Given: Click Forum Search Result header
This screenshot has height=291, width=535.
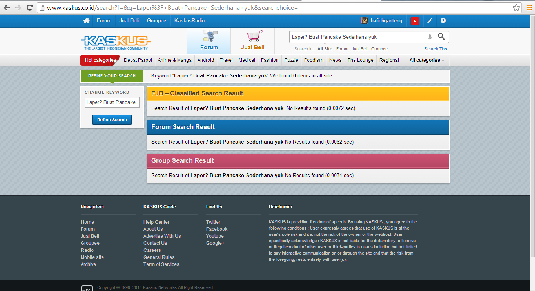Looking at the screenshot, I should (298, 127).
